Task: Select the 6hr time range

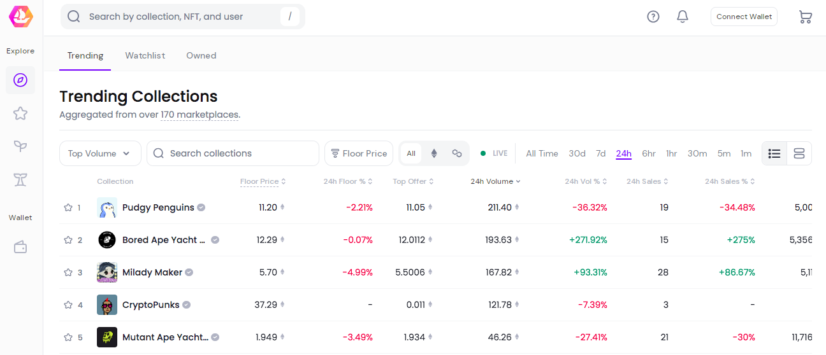Action: (649, 153)
